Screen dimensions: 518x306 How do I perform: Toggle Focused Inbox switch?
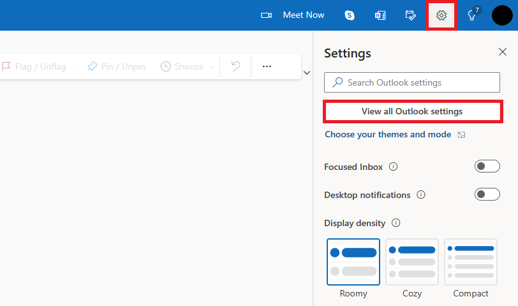487,166
